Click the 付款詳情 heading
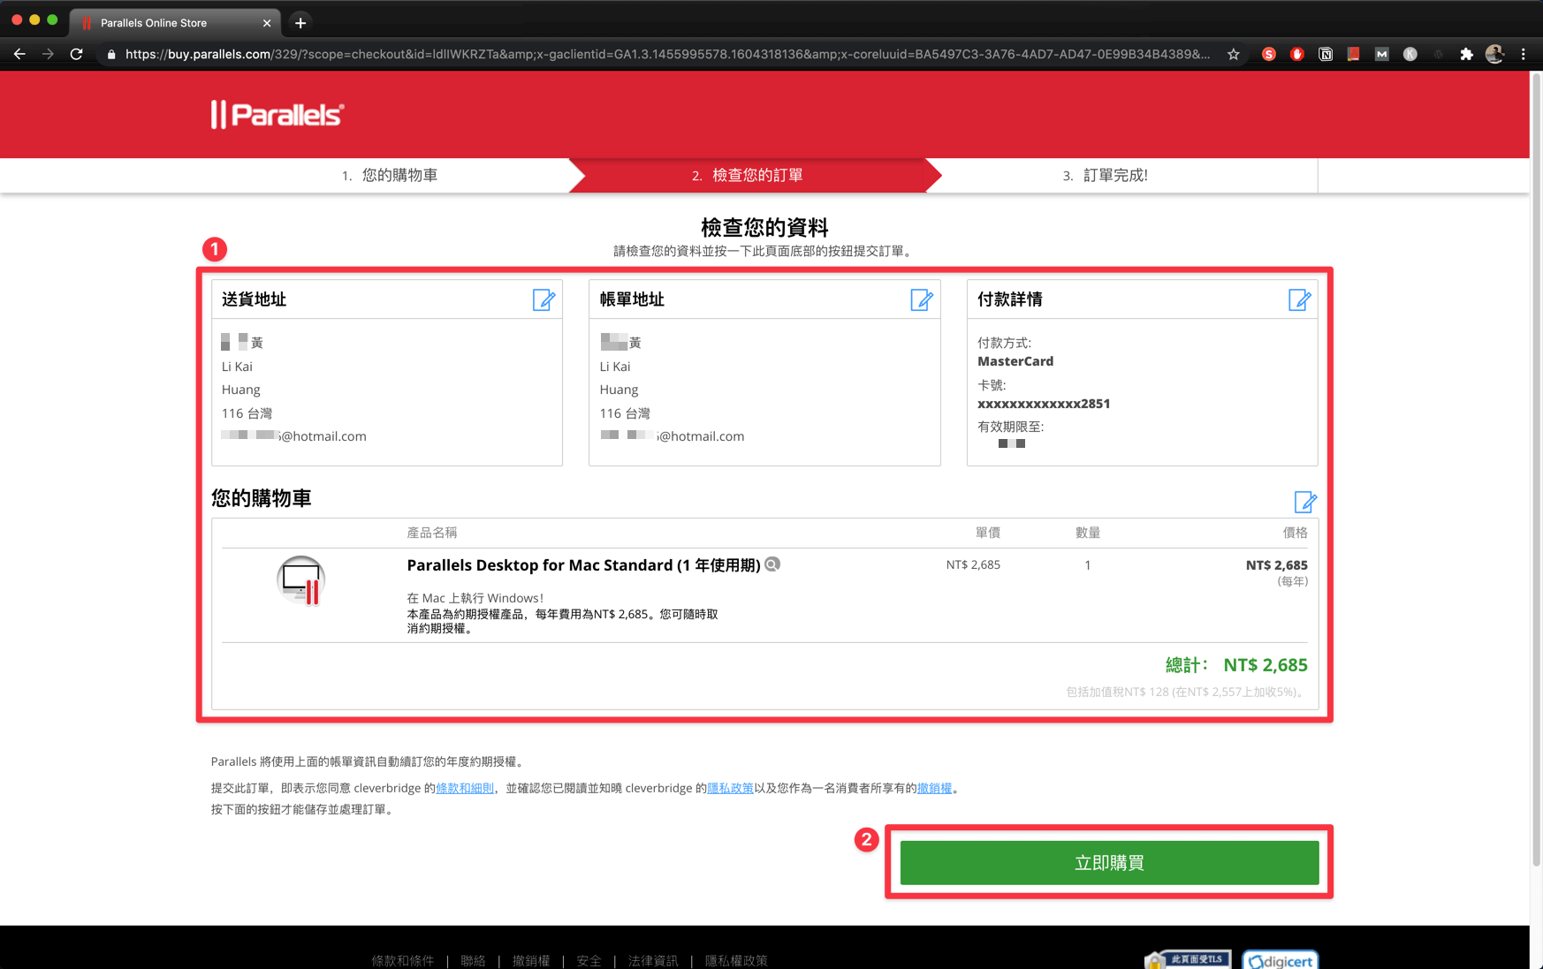The width and height of the screenshot is (1543, 969). [1010, 299]
